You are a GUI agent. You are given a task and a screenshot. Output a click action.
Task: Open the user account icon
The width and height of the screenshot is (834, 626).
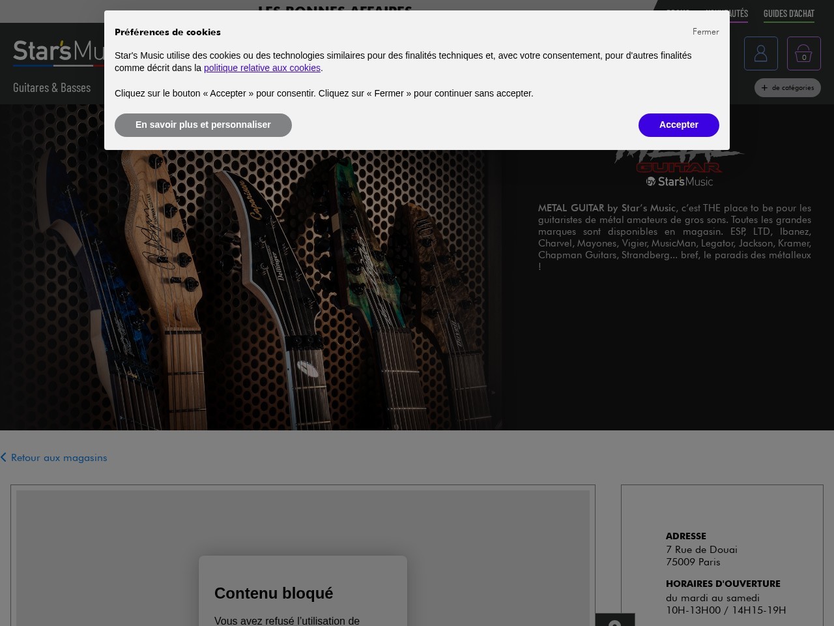[760, 53]
